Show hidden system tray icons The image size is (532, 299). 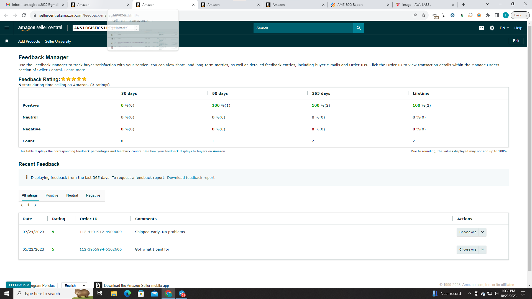pyautogui.click(x=469, y=293)
